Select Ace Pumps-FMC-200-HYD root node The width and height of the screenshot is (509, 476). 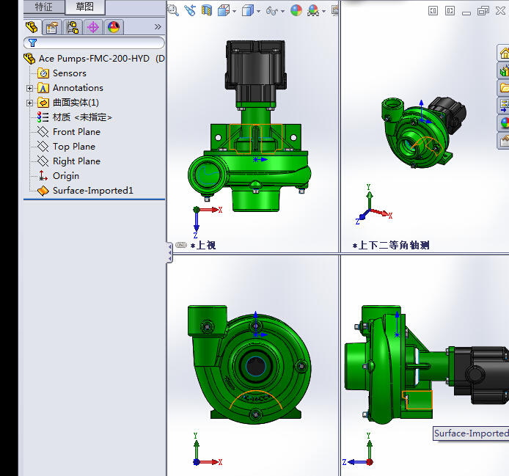pyautogui.click(x=94, y=59)
